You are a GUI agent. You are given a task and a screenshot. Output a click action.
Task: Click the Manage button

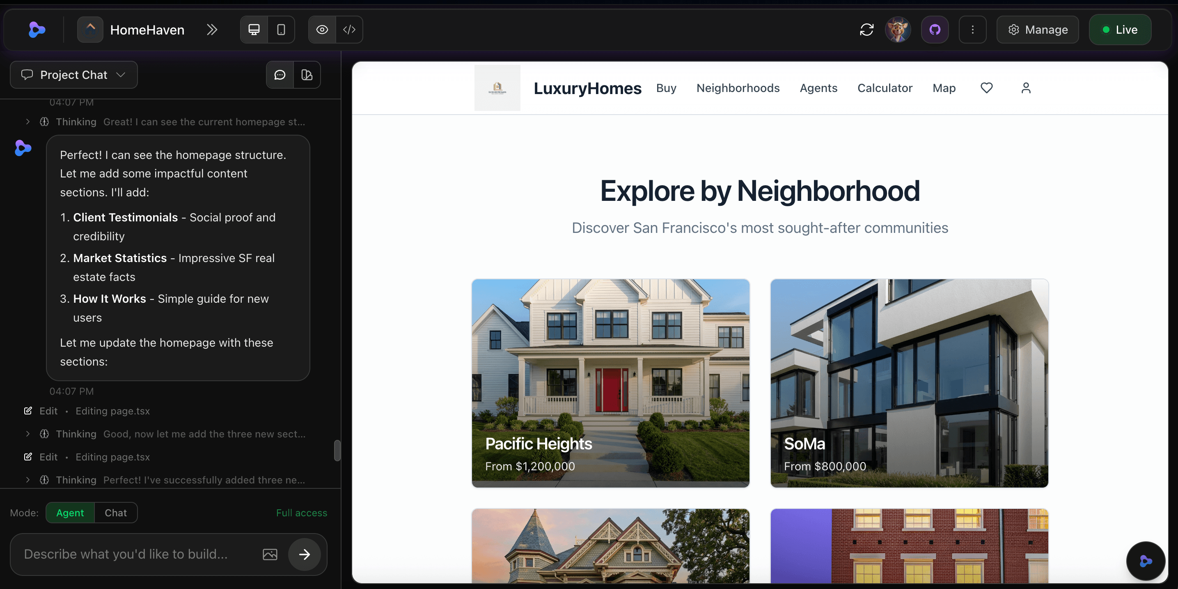[x=1037, y=29]
